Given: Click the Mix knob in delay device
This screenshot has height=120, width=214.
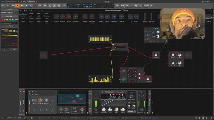Looking at the screenshot, I should pyautogui.click(x=82, y=110).
